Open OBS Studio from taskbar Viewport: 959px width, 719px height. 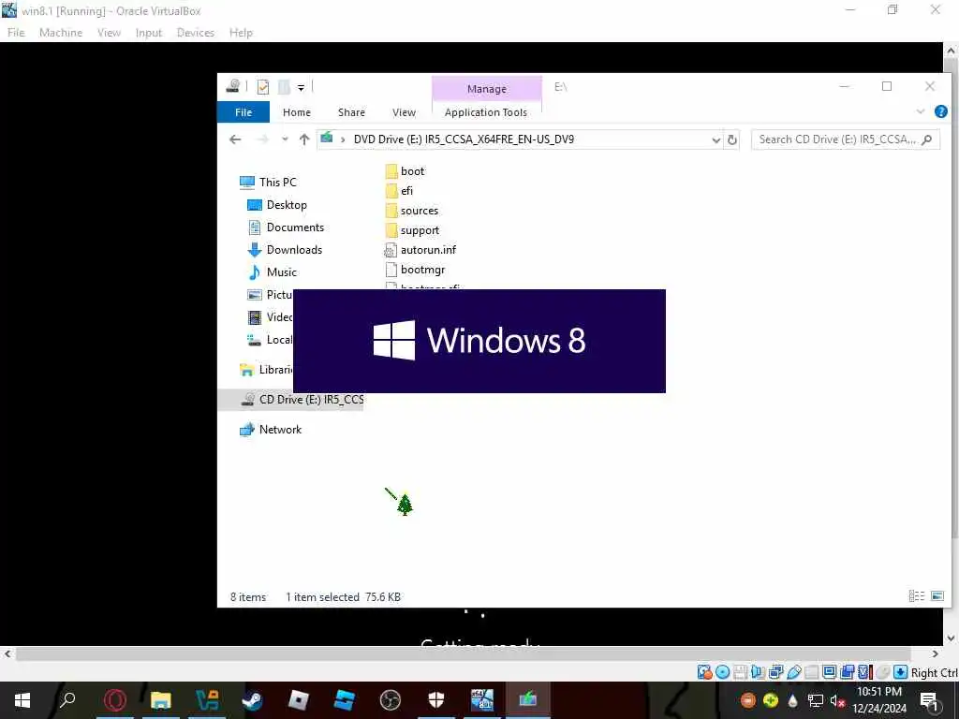pyautogui.click(x=391, y=700)
